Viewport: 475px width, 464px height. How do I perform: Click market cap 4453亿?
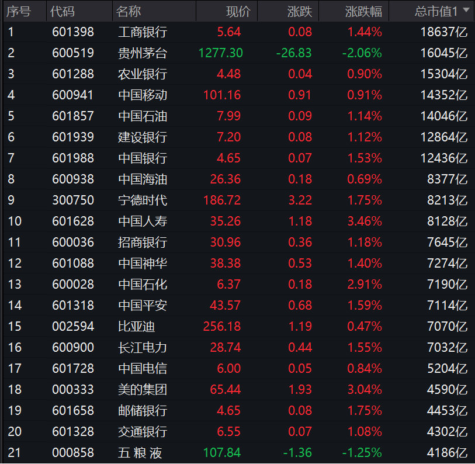(448, 411)
